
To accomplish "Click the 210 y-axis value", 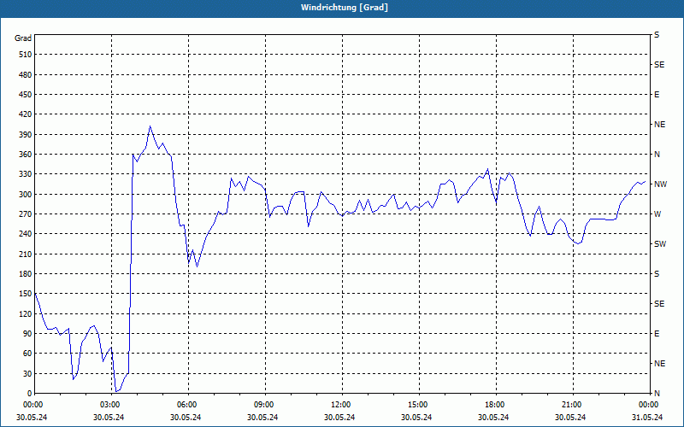I will coord(26,254).
